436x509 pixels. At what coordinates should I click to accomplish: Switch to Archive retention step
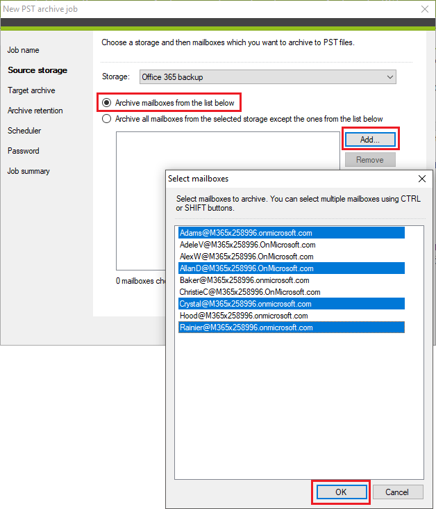coord(35,111)
